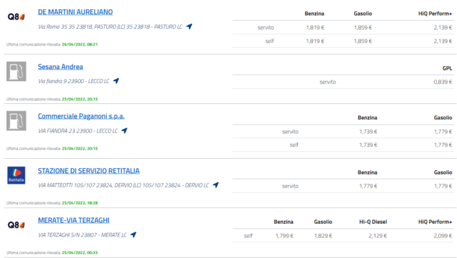The height and width of the screenshot is (258, 457).
Task: Open the DE MARTINI AURELIANO station link
Action: tap(75, 12)
